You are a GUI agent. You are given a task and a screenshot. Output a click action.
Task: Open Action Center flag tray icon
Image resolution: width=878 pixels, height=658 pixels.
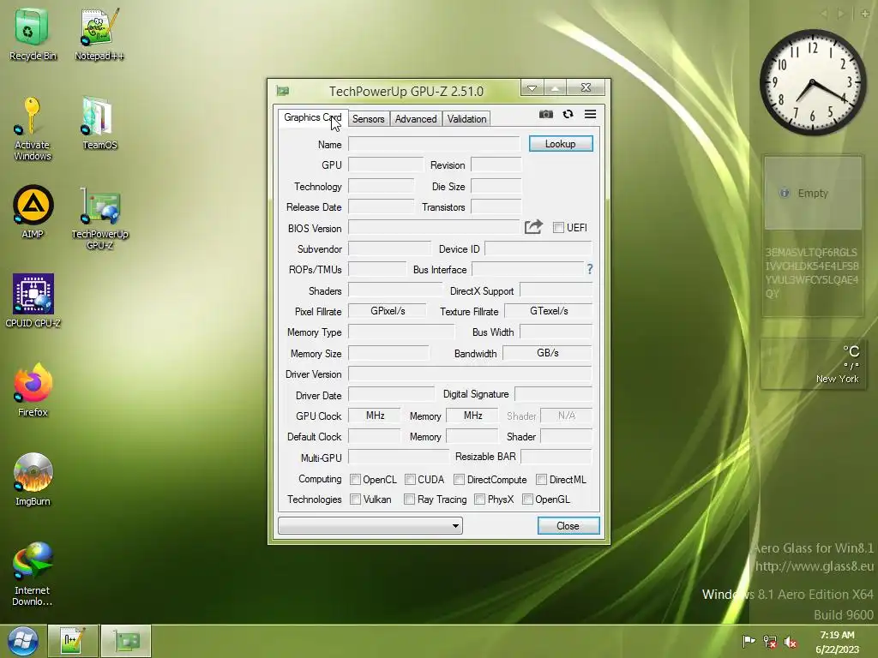[749, 641]
